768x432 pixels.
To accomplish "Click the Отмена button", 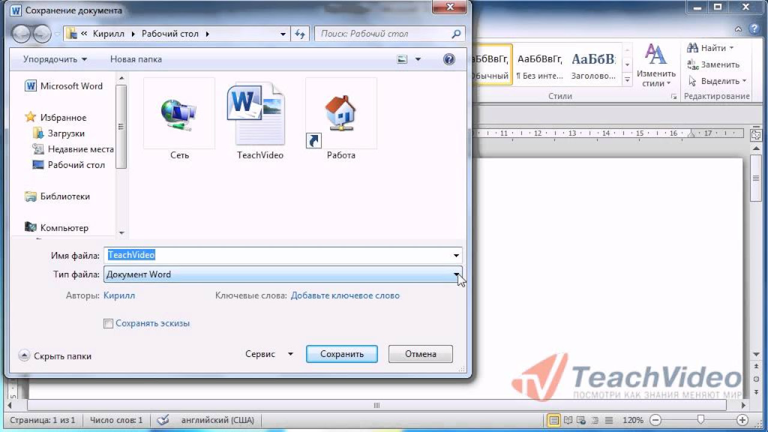I will pos(421,354).
